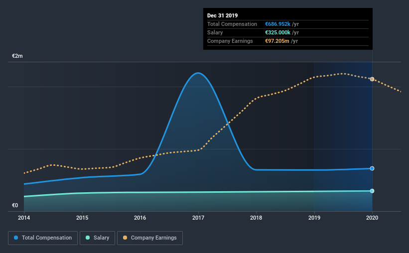Click the peak of the compensation curve at 2017
The height and width of the screenshot is (253, 409).
(198, 73)
